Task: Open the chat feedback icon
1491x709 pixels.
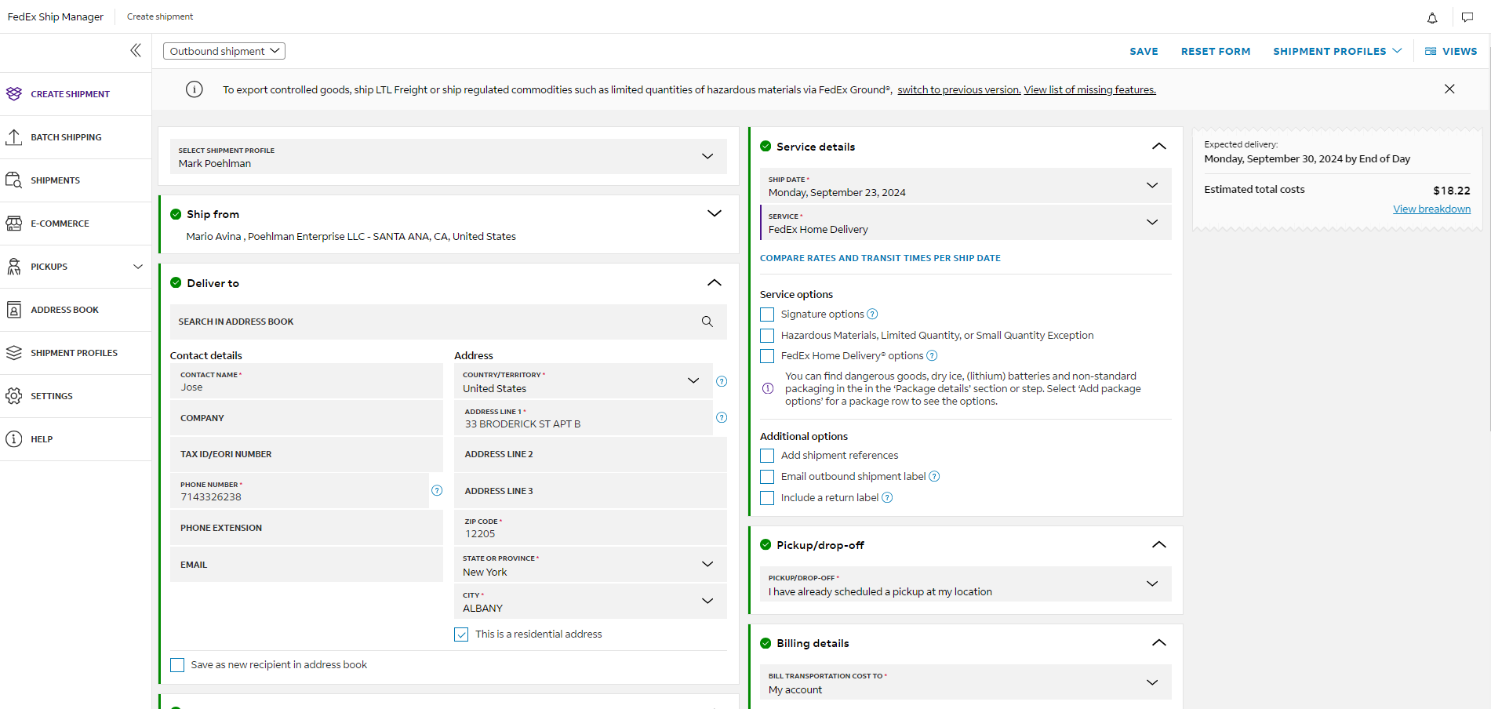Action: pyautogui.click(x=1467, y=17)
